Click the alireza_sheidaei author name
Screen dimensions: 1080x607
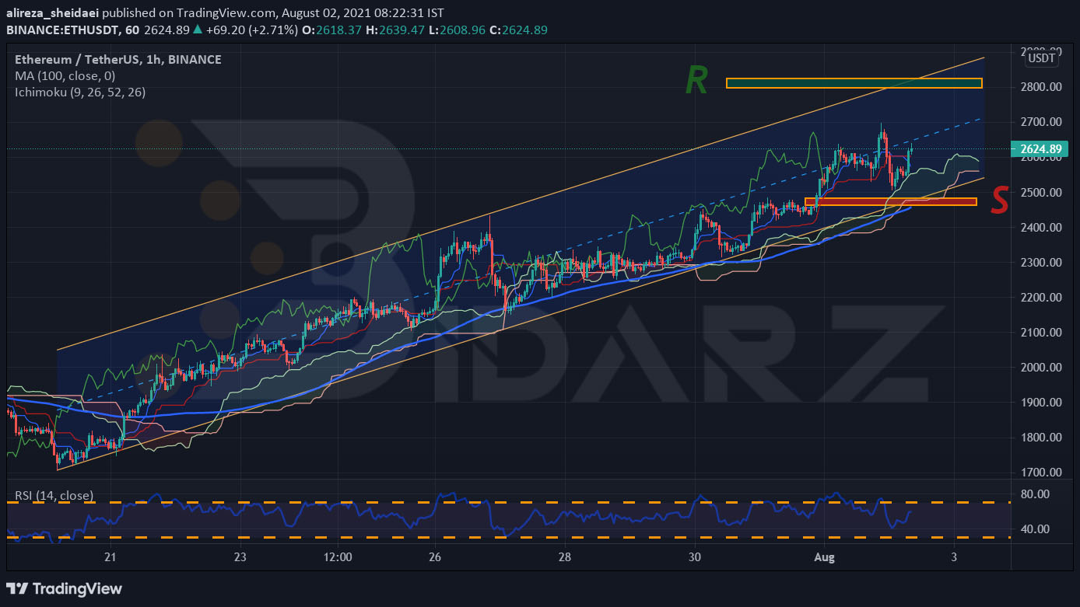(x=52, y=13)
